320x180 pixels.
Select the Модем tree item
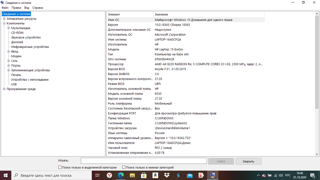tap(16, 56)
